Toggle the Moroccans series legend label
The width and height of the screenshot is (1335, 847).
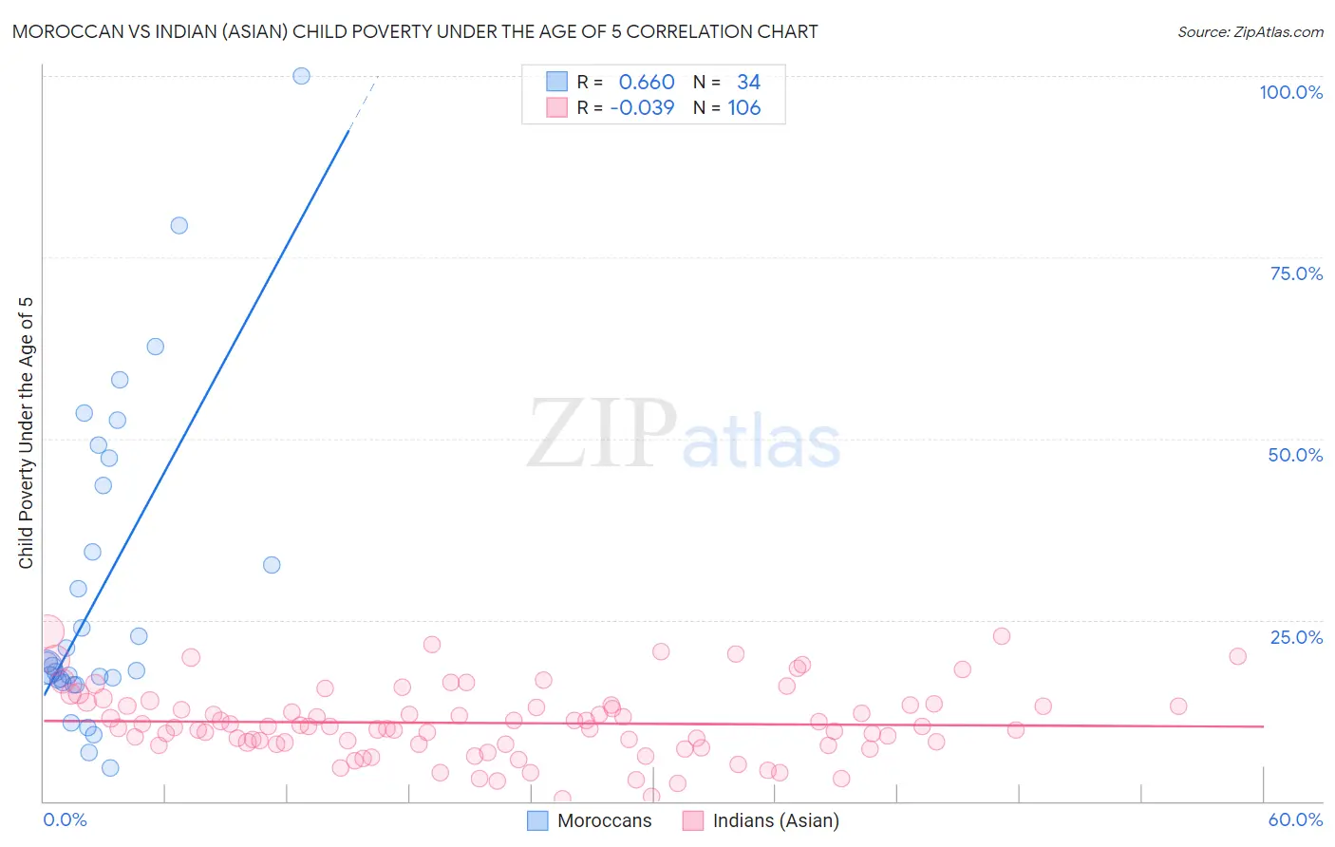[x=604, y=820]
